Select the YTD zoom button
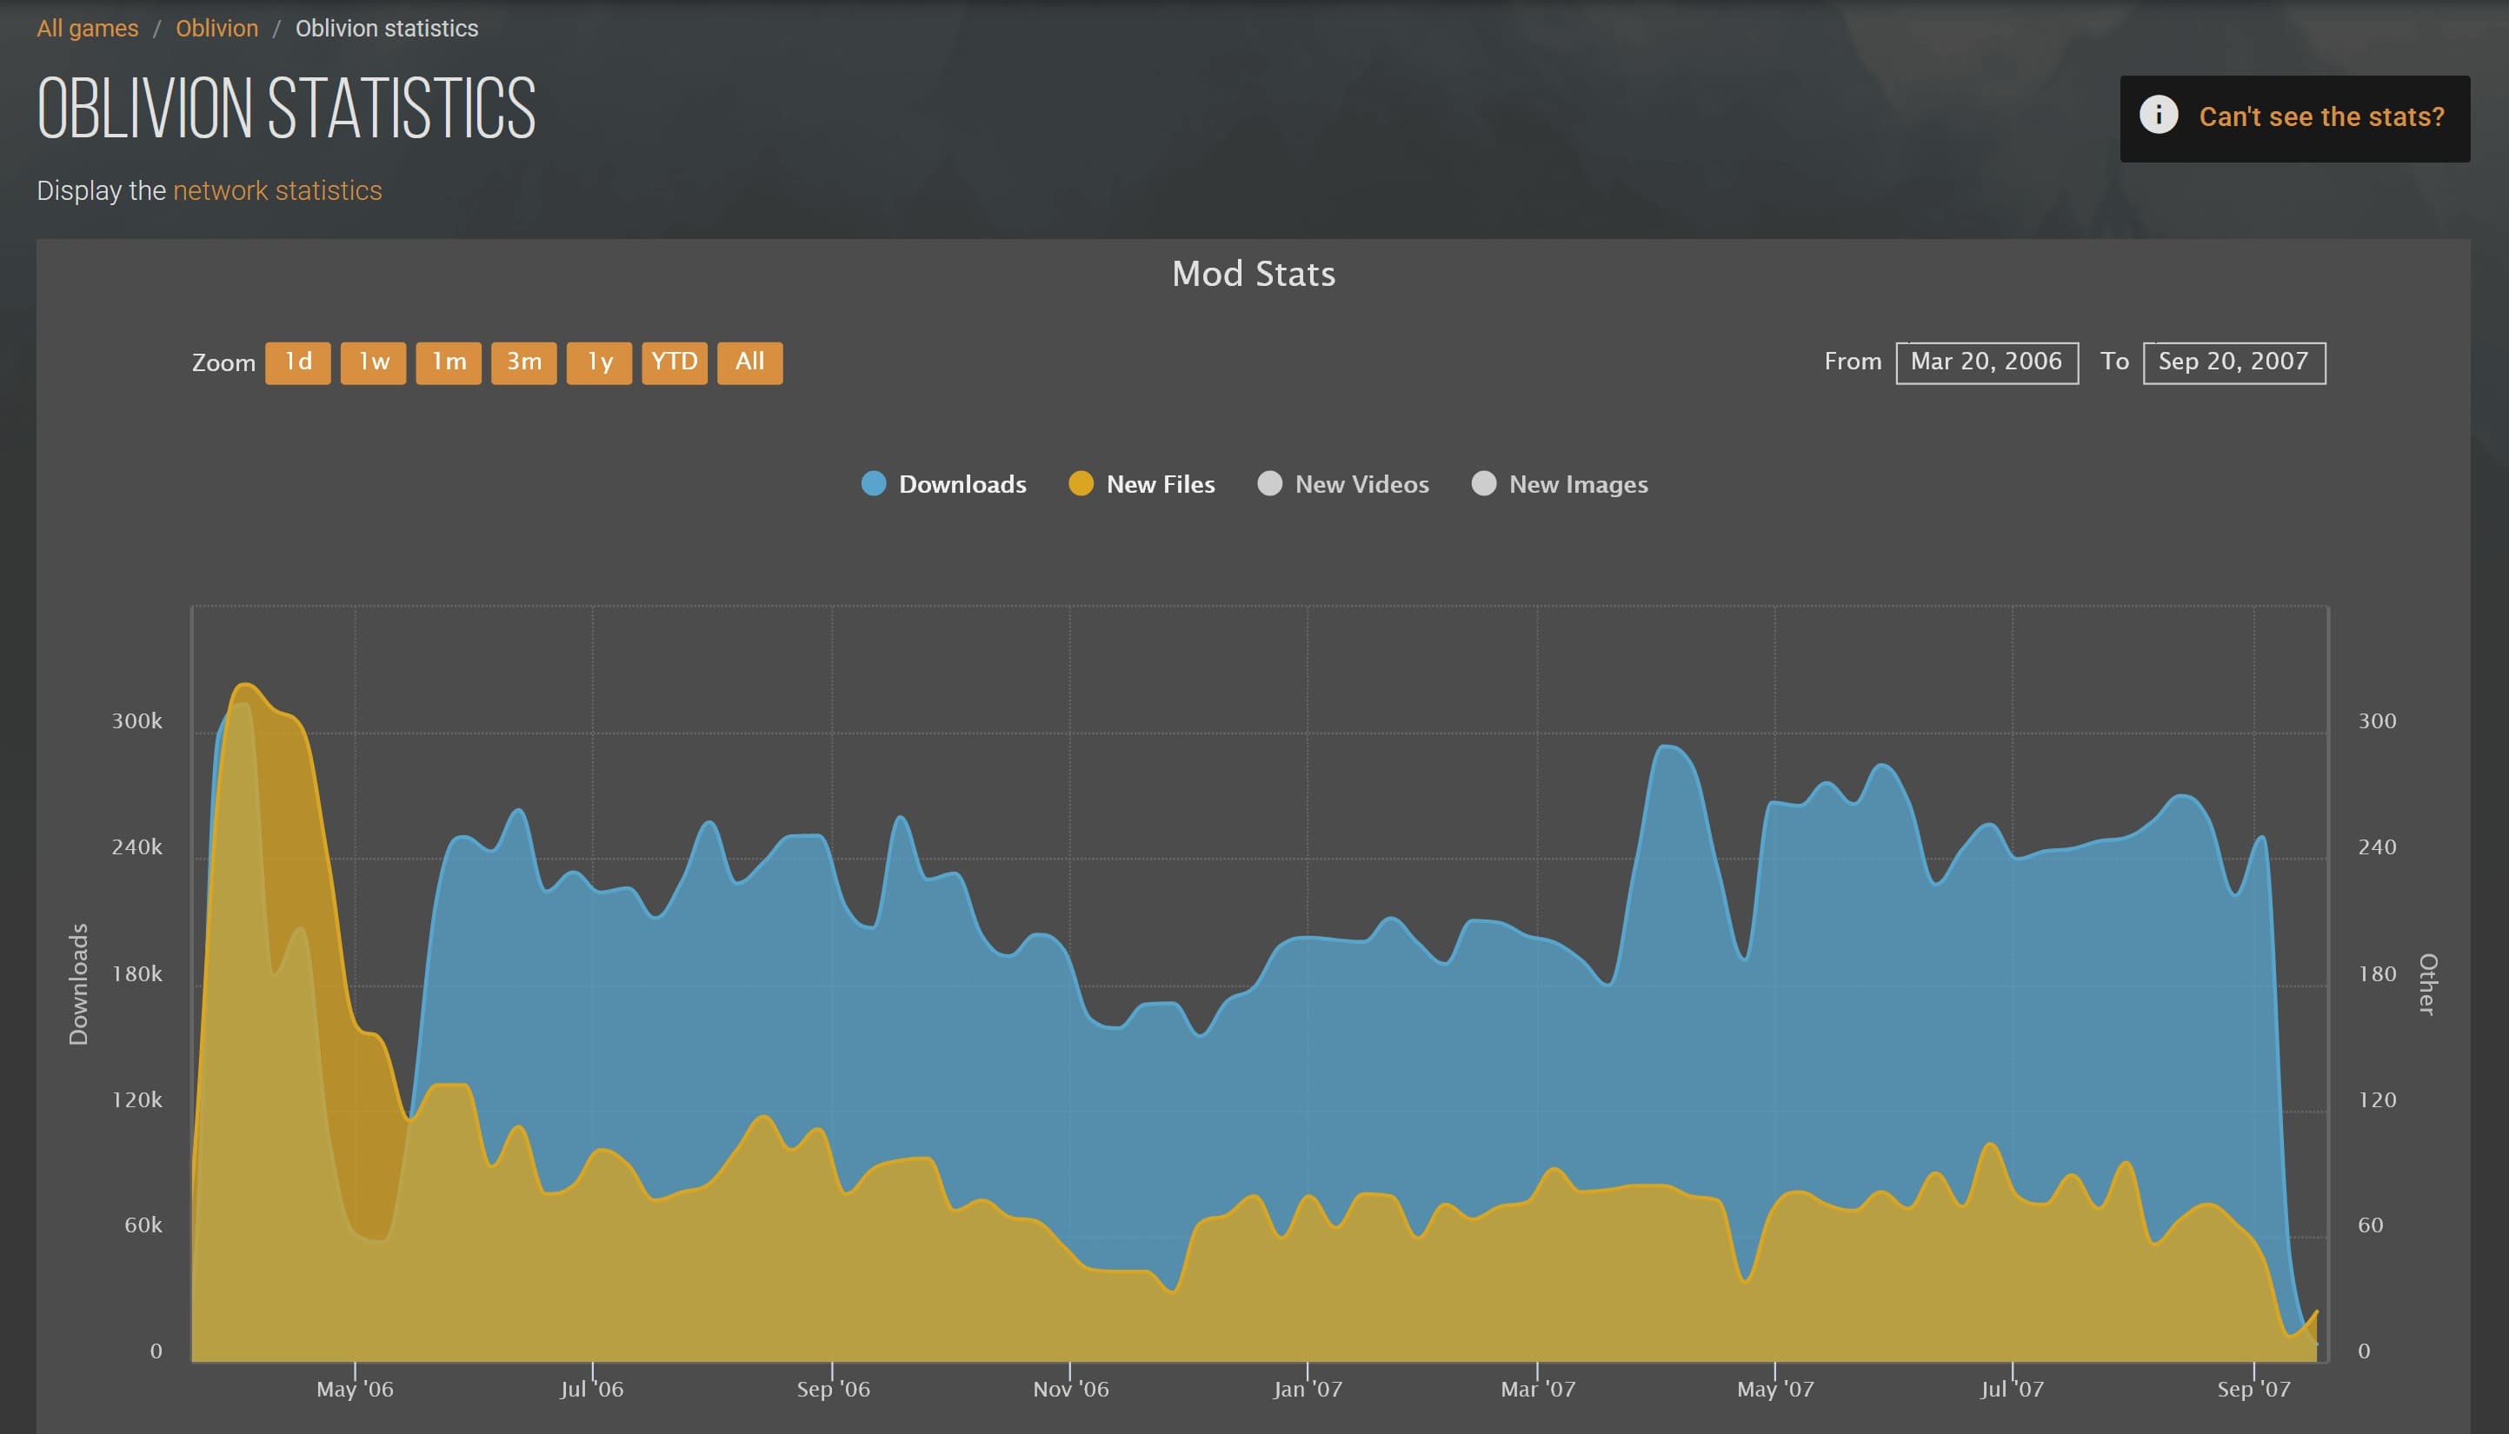 (675, 362)
